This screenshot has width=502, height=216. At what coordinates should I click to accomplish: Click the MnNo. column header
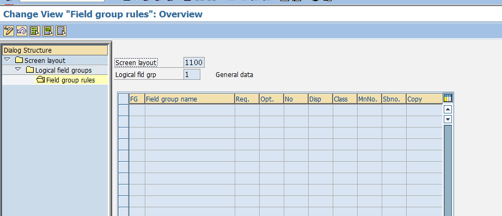tap(370, 99)
